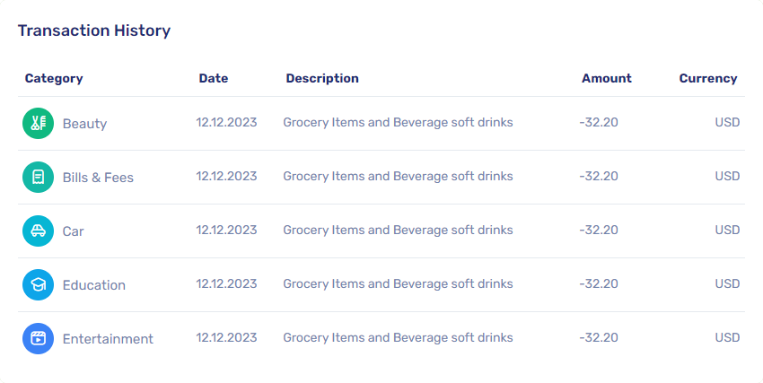Click the USD currency in Entertainment row
Viewport: 763px width, 383px height.
click(x=727, y=337)
